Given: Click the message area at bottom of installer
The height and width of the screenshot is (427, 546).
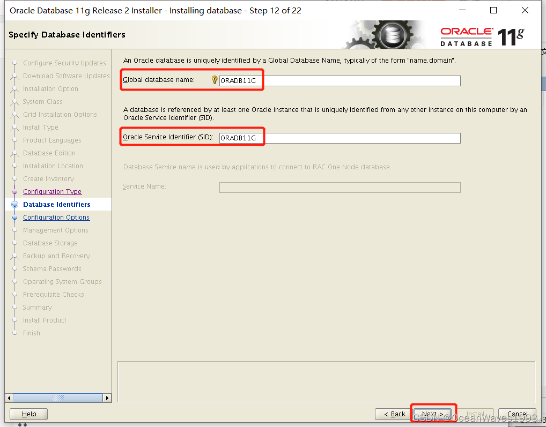Looking at the screenshot, I should click(326, 382).
